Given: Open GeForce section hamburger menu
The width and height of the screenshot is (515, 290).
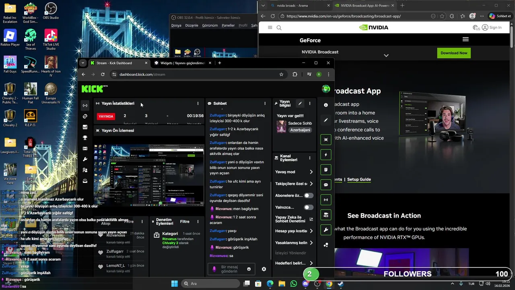Looking at the screenshot, I should [x=466, y=39].
